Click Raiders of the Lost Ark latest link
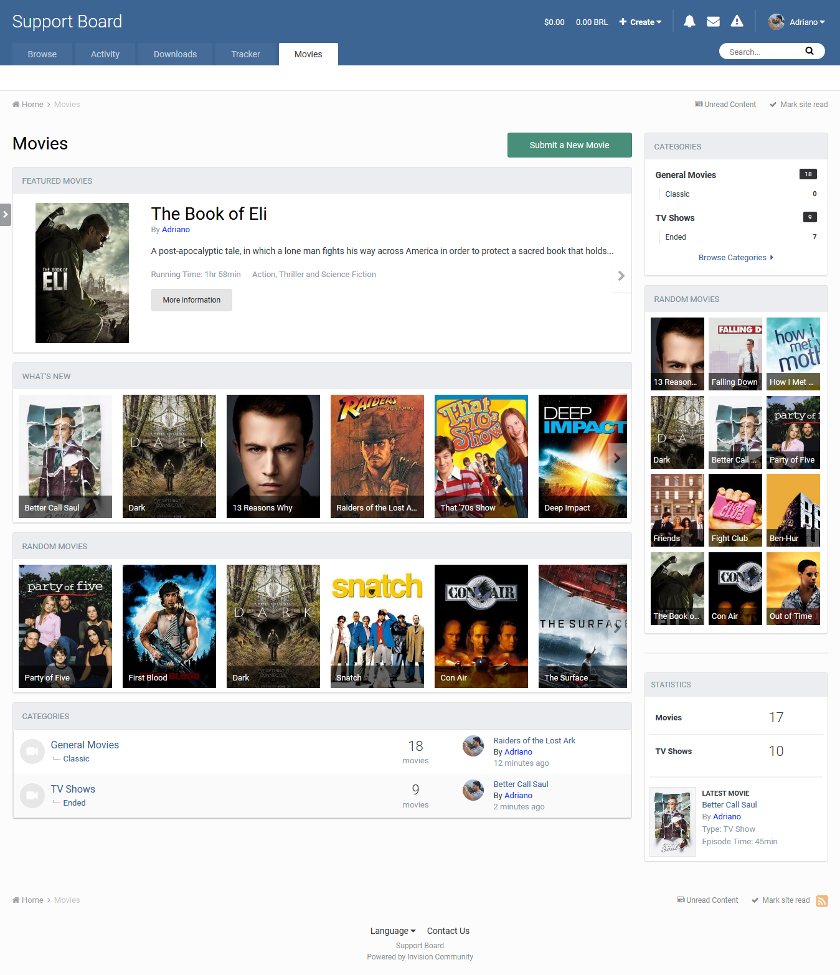This screenshot has width=840, height=975. [x=534, y=741]
